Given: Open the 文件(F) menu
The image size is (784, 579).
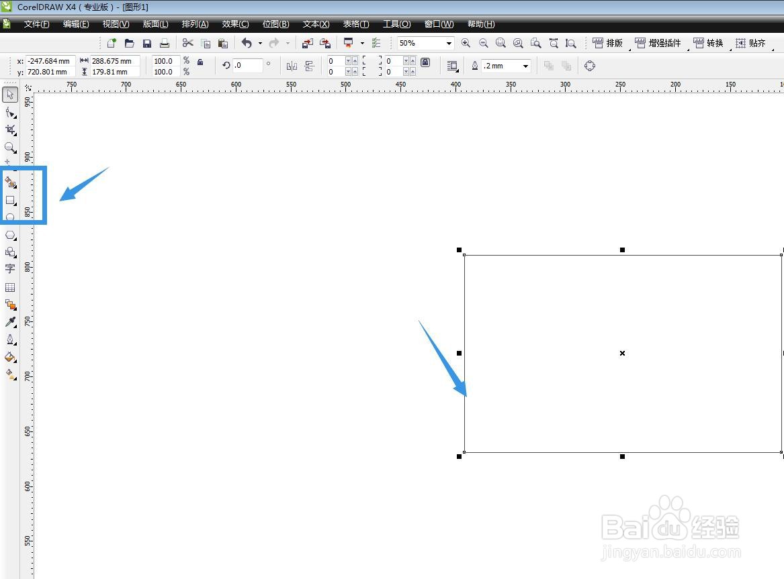Looking at the screenshot, I should (x=36, y=24).
